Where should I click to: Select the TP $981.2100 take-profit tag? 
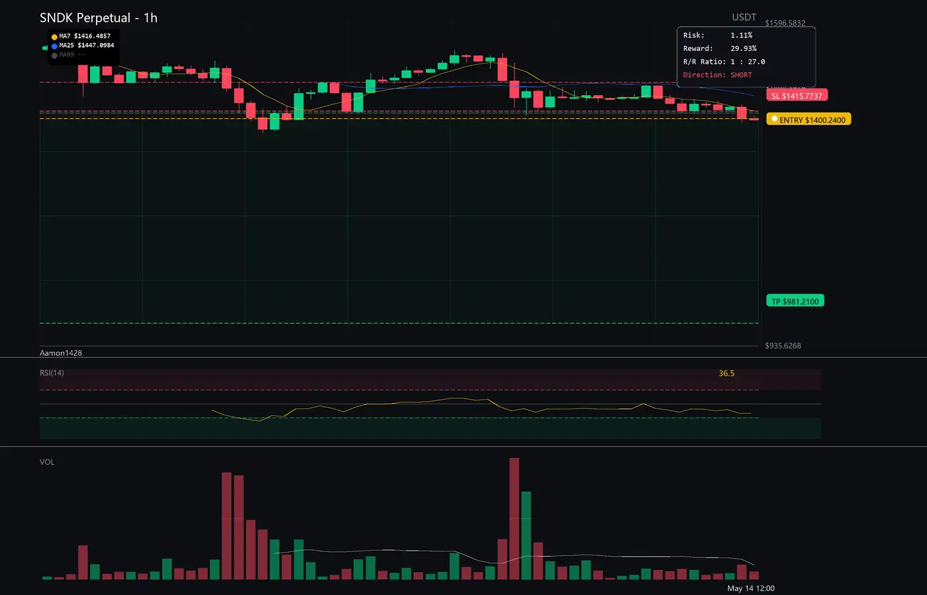(795, 301)
